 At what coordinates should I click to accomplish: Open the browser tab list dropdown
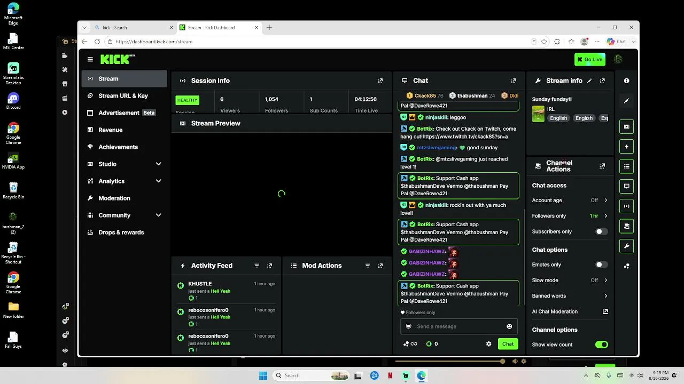84,28
